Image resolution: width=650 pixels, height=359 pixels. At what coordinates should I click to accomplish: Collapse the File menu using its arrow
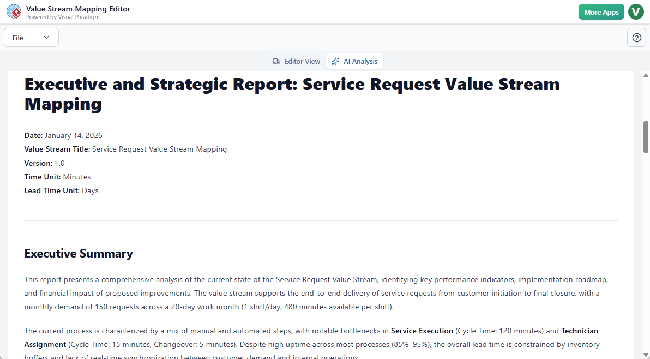[x=47, y=37]
